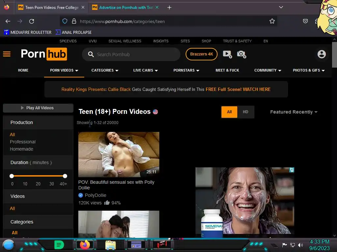The width and height of the screenshot is (337, 252).
Task: Expand the PORN VIDEOS nav dropdown
Action: coord(64,70)
